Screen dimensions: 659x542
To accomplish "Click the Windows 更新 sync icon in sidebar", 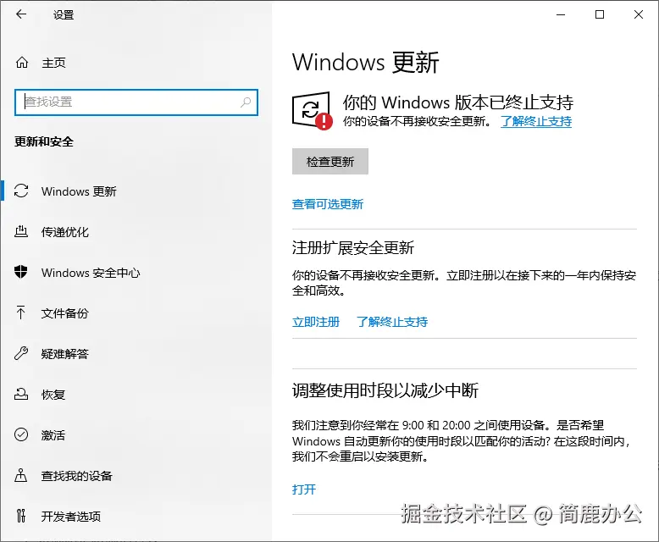I will click(x=21, y=191).
